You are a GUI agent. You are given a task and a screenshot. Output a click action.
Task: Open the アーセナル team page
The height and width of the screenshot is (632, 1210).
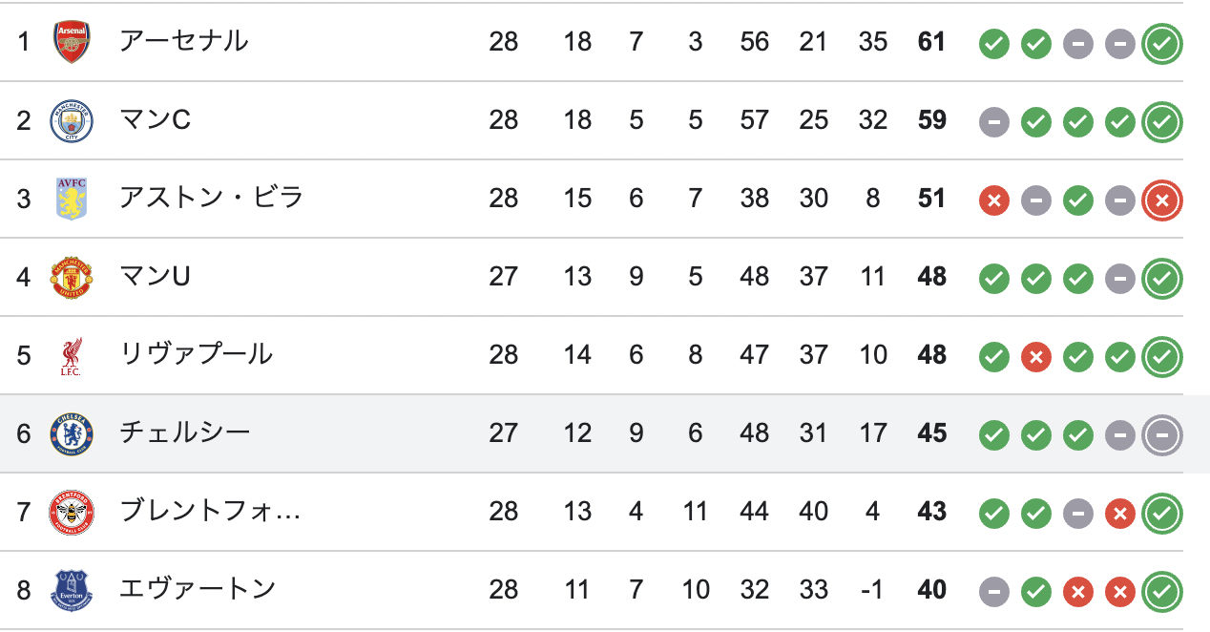pyautogui.click(x=183, y=42)
